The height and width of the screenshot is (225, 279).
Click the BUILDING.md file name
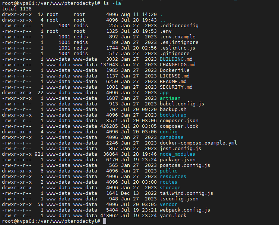click(176, 59)
